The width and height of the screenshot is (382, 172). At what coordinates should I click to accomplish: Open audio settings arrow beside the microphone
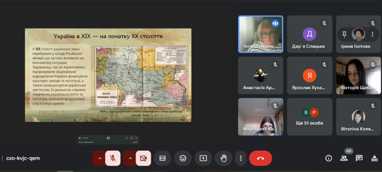pyautogui.click(x=99, y=158)
